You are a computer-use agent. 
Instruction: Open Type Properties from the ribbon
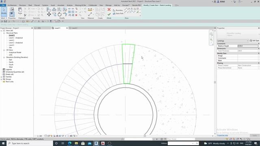12,9
